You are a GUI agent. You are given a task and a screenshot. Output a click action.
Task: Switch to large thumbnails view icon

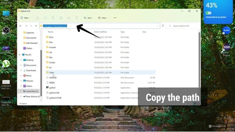coord(198,103)
